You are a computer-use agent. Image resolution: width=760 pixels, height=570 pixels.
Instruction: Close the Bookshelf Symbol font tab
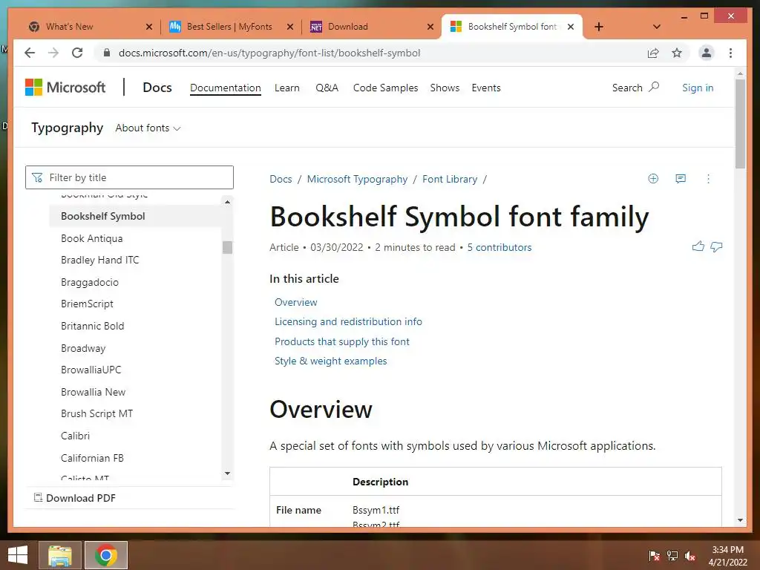coord(571,27)
